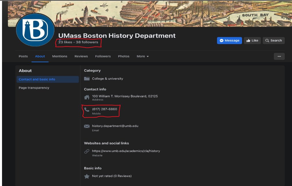Click the 23 likes count
Image resolution: width=292 pixels, height=186 pixels.
click(x=65, y=42)
